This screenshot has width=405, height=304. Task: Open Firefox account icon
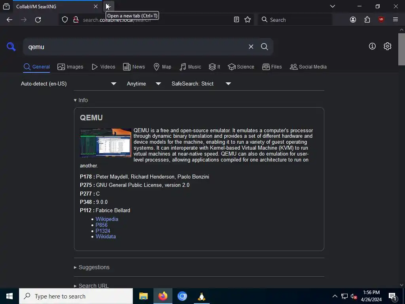point(353,20)
